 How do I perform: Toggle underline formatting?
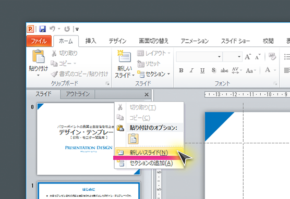(202, 70)
